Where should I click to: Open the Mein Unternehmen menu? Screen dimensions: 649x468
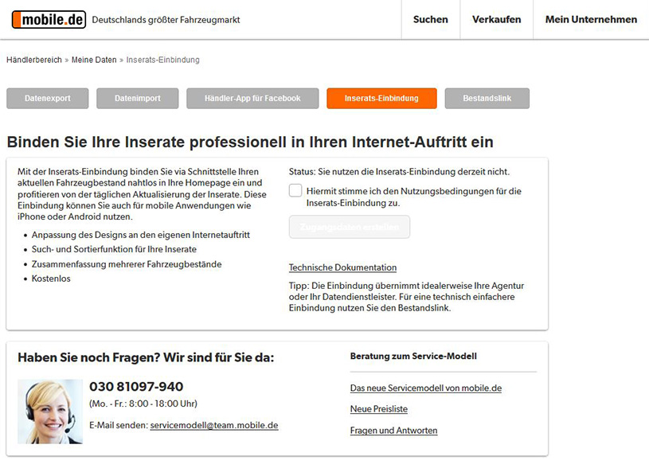pyautogui.click(x=591, y=19)
